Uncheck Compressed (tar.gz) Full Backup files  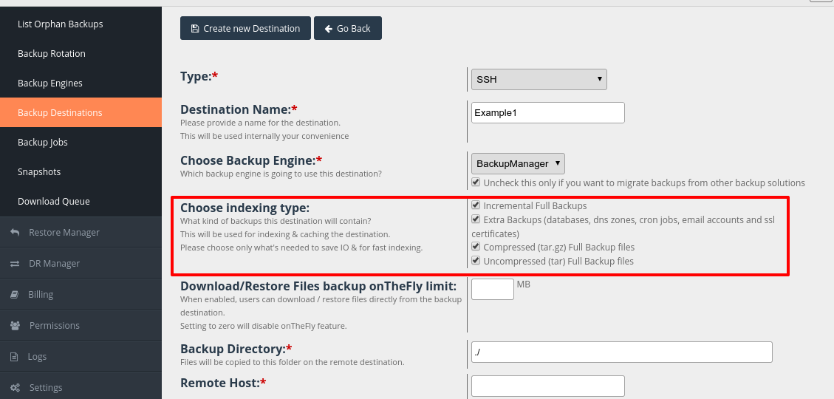click(476, 247)
